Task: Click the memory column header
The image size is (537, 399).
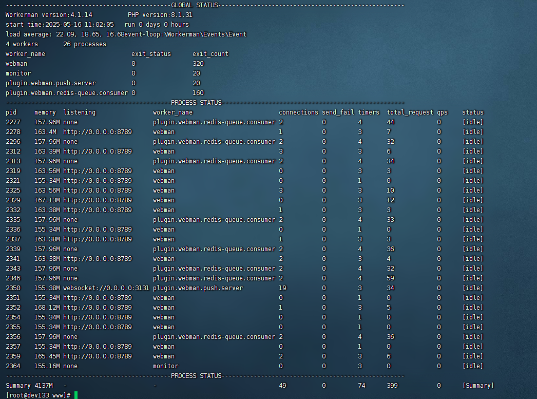Action: 45,112
